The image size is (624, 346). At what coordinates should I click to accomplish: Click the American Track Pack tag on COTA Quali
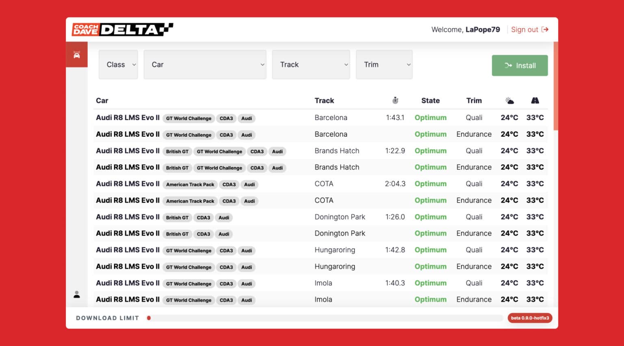190,184
